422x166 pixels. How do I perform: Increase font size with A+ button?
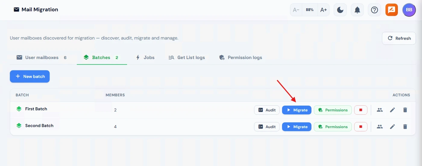323,10
